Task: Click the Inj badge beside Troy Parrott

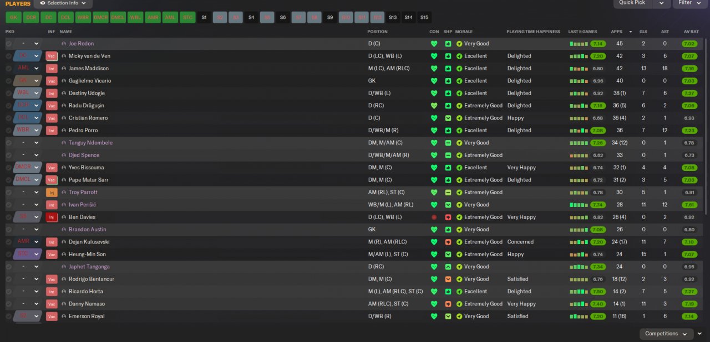Action: [x=52, y=192]
